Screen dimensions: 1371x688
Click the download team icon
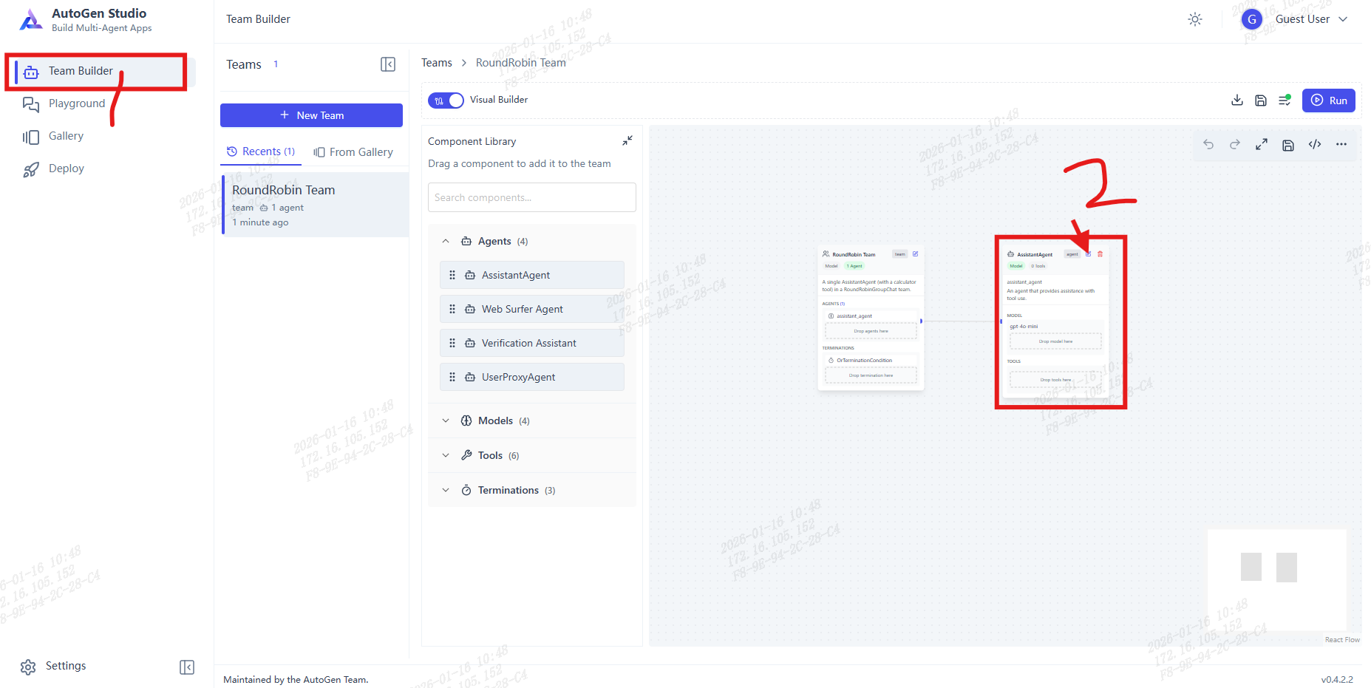(1236, 101)
